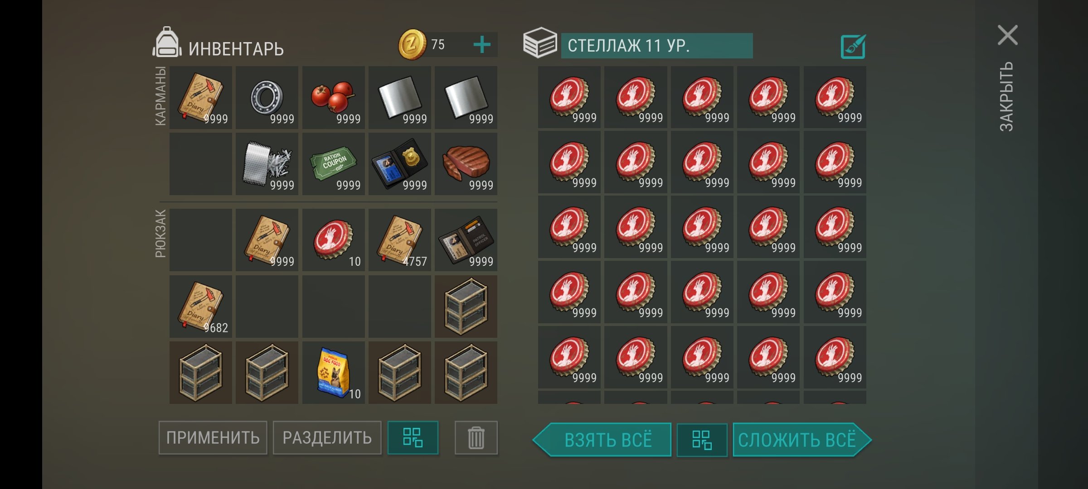
Task: Click the РАЗДЕЛИТЬ button
Action: (327, 438)
